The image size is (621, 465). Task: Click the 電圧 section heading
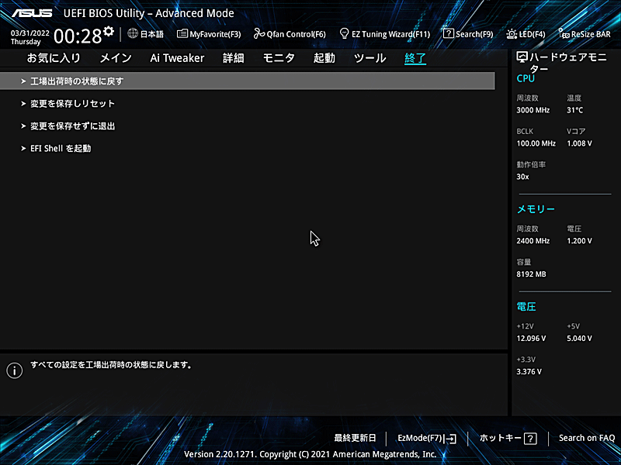click(x=526, y=307)
